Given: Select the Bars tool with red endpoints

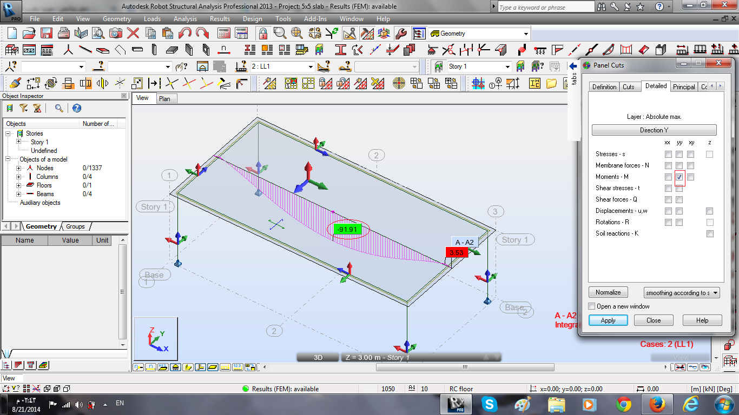Looking at the screenshot, I should click(x=85, y=50).
